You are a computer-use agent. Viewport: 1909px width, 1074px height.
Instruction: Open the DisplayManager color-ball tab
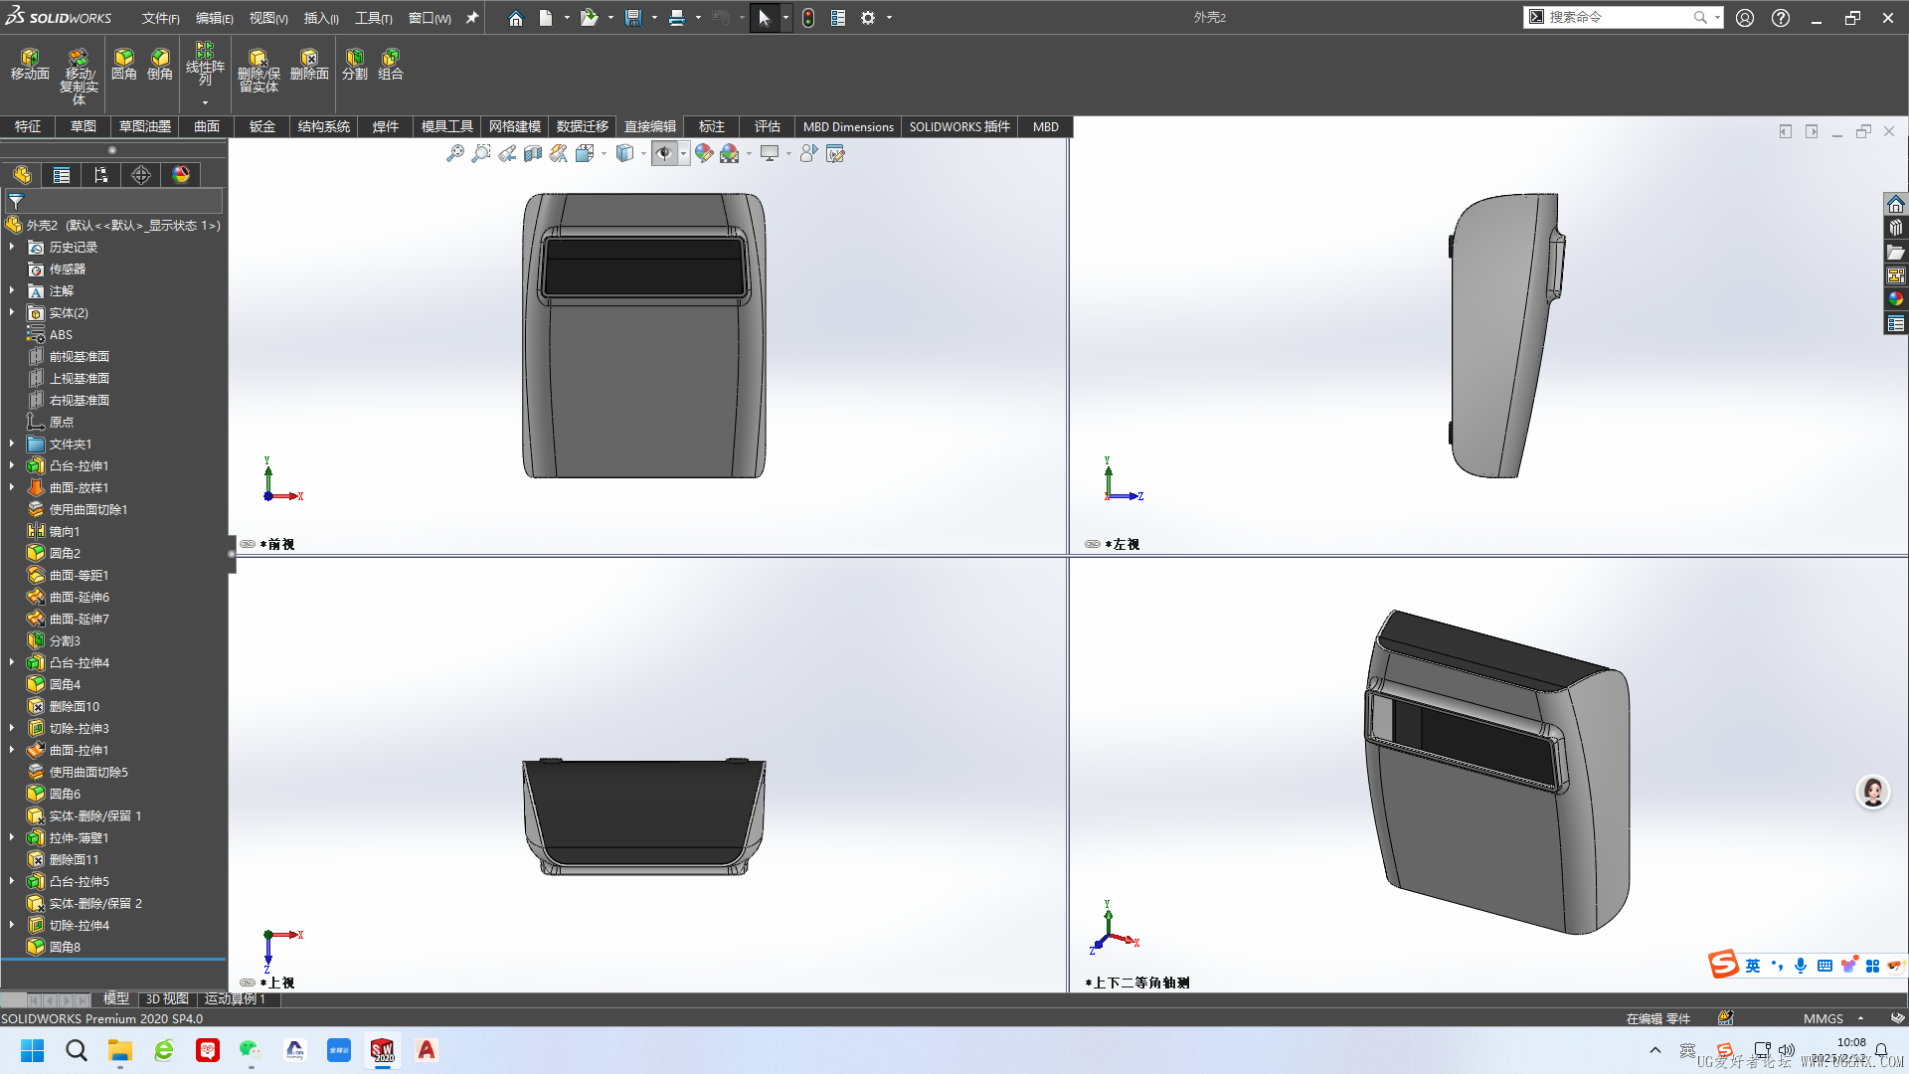point(181,175)
